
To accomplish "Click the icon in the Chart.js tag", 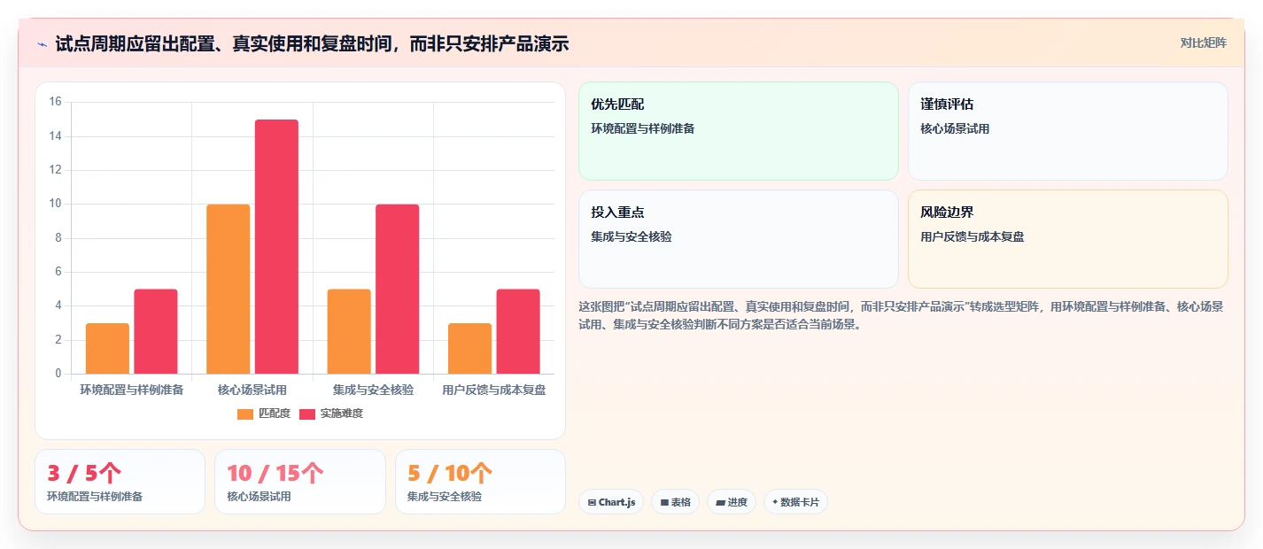I will (592, 502).
